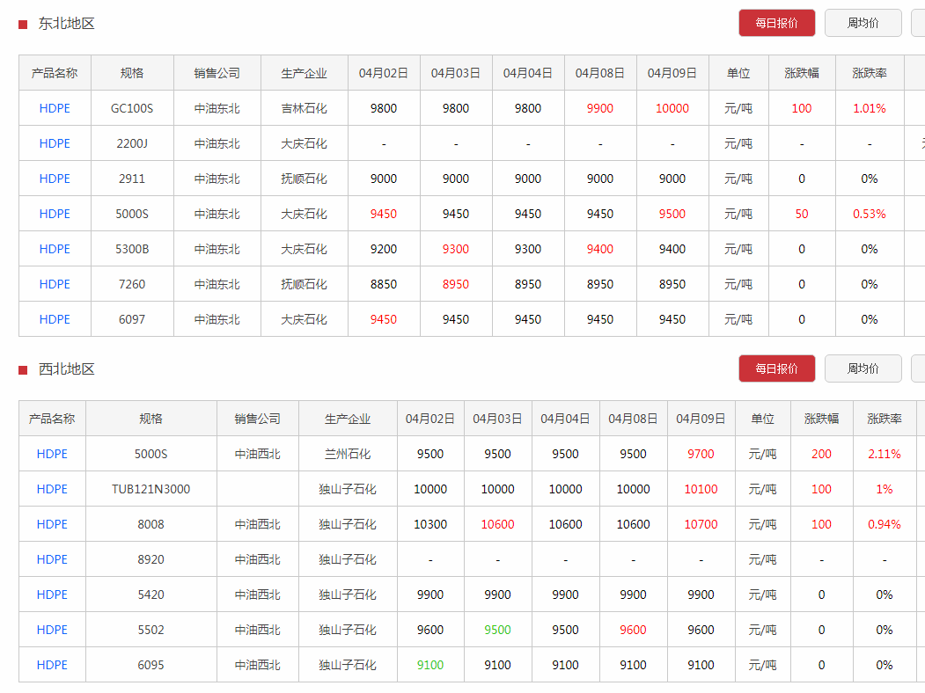The width and height of the screenshot is (925, 693).
Task: Click the red 10700 price value
Action: click(x=701, y=524)
